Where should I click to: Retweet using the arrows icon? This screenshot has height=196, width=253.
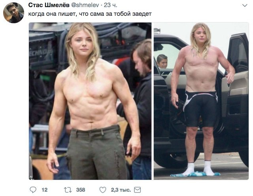(68, 190)
